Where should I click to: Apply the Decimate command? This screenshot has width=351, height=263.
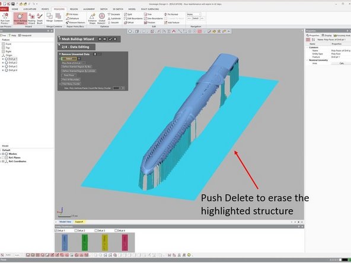114,14
